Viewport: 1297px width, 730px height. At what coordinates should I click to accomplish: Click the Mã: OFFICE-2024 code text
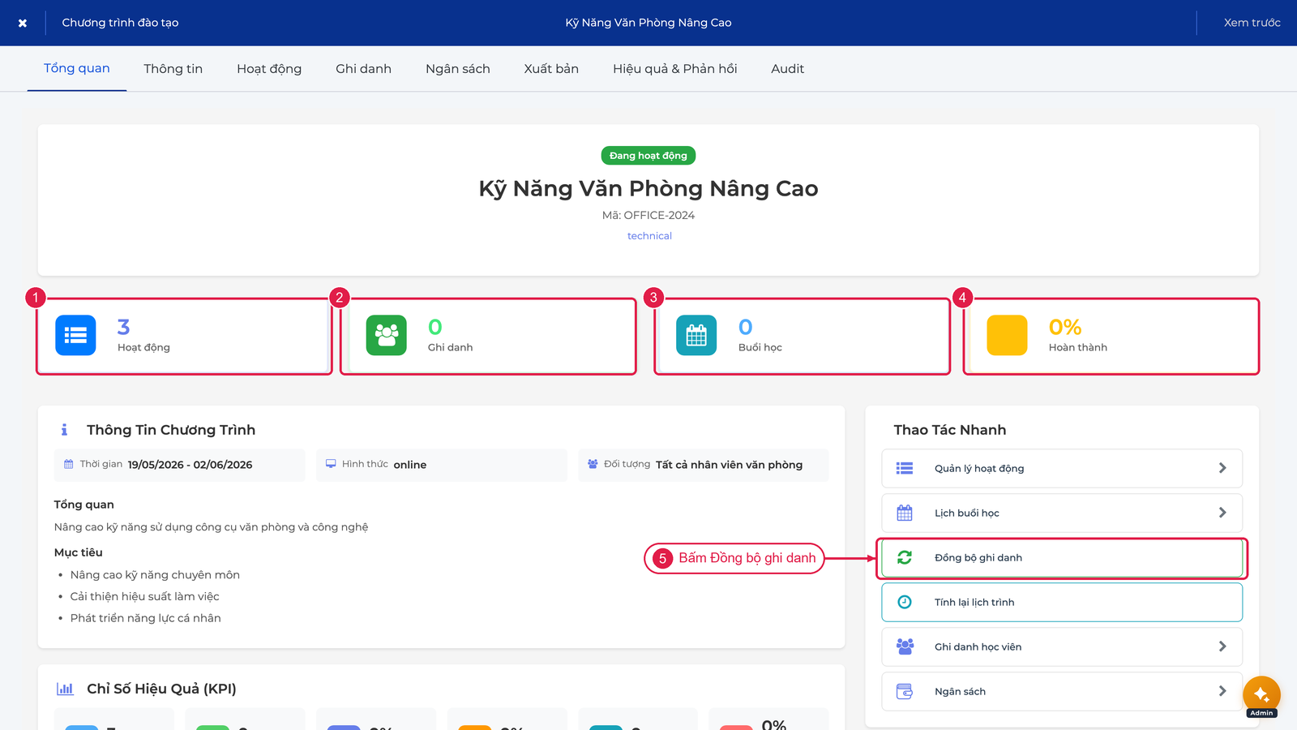[x=648, y=215]
